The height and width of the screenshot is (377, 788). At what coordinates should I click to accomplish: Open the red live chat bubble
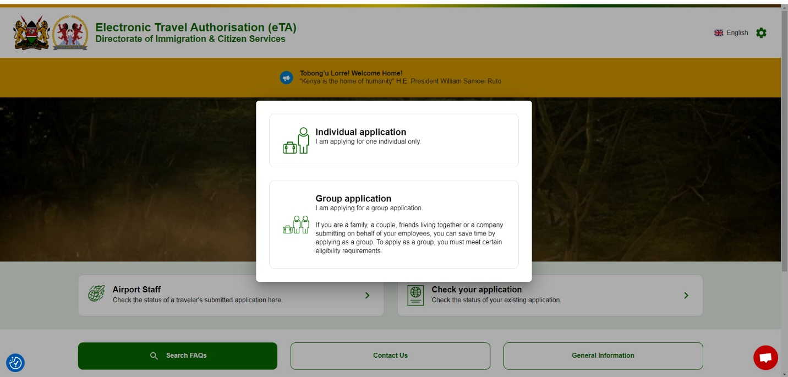point(765,358)
